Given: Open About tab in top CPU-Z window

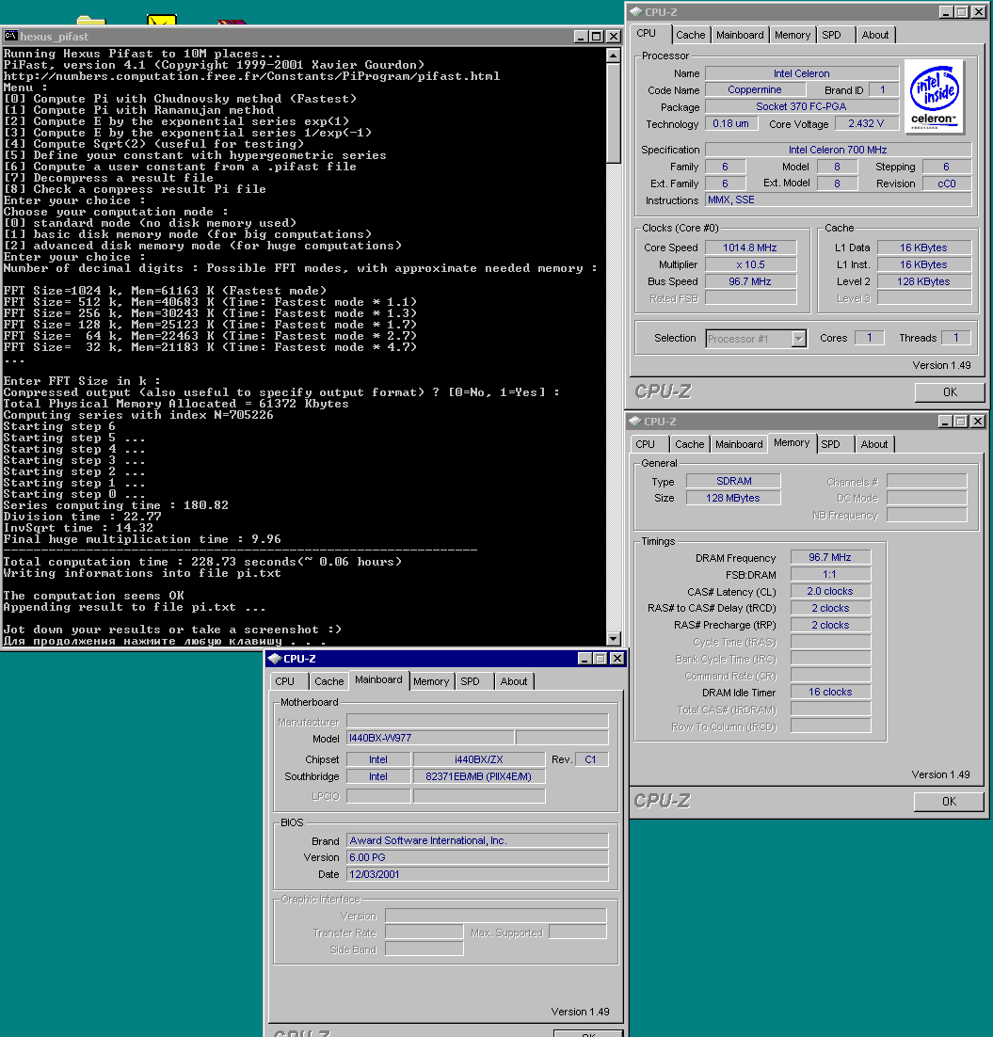Looking at the screenshot, I should [x=874, y=35].
